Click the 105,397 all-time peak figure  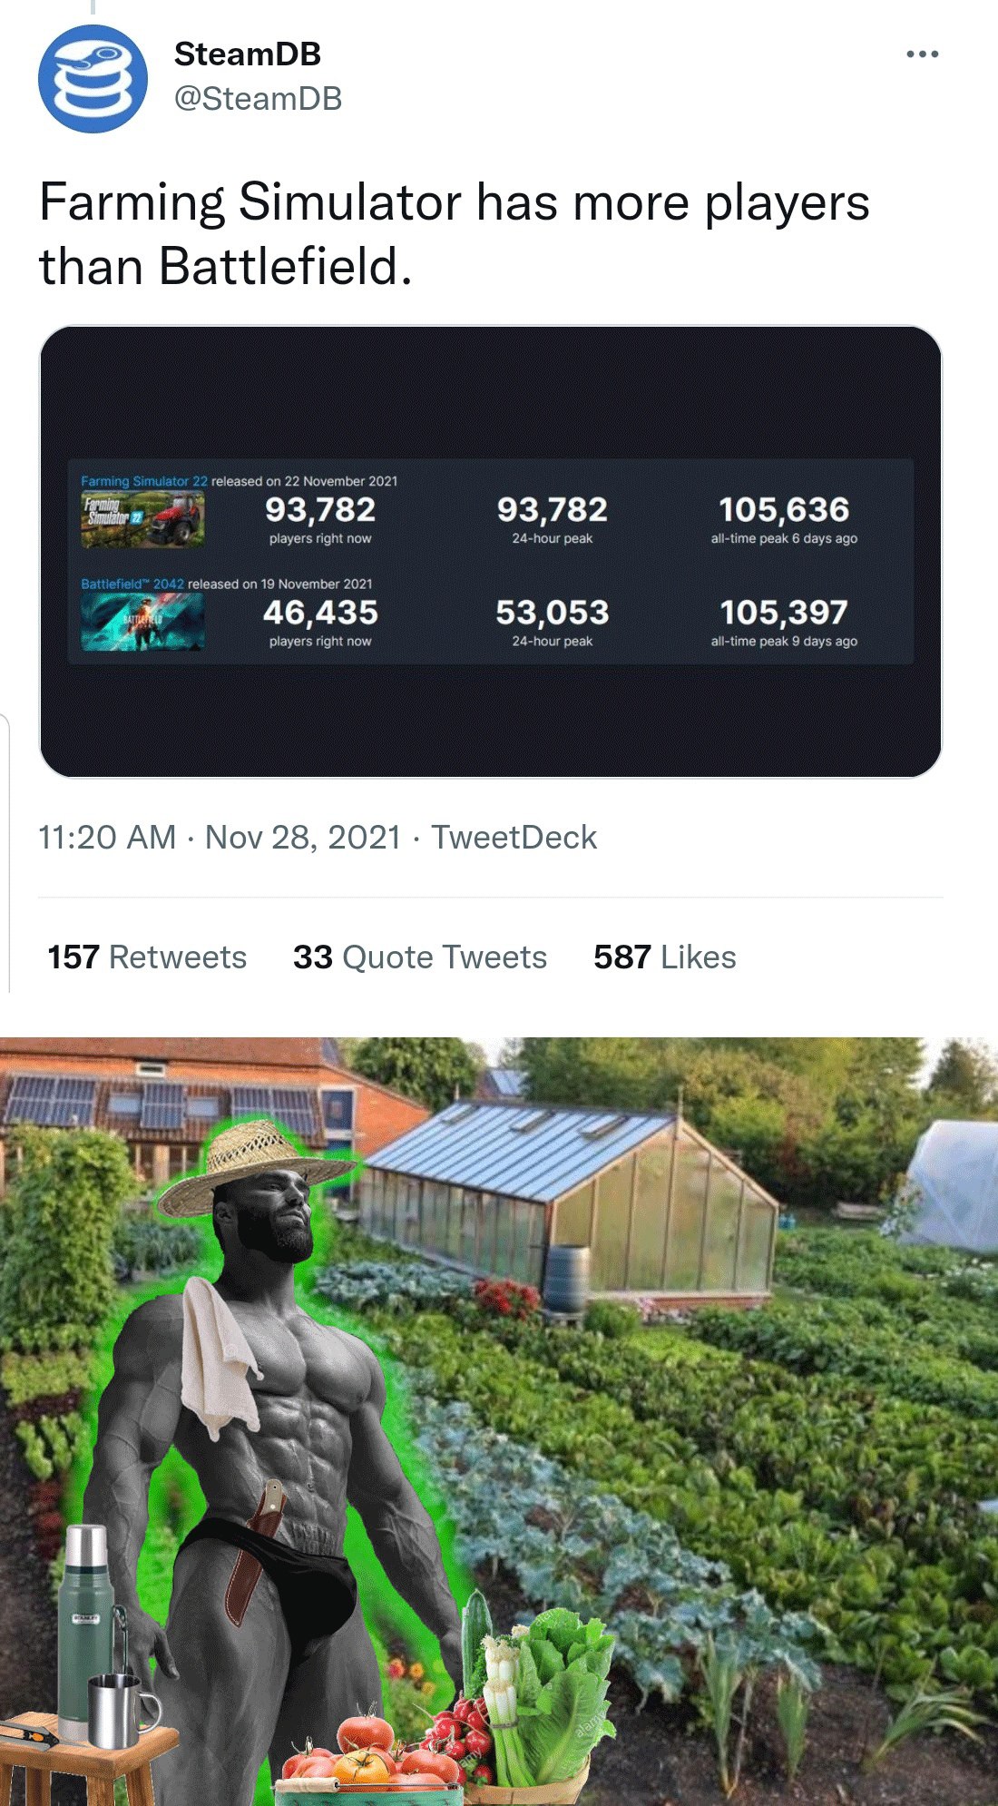tap(784, 613)
